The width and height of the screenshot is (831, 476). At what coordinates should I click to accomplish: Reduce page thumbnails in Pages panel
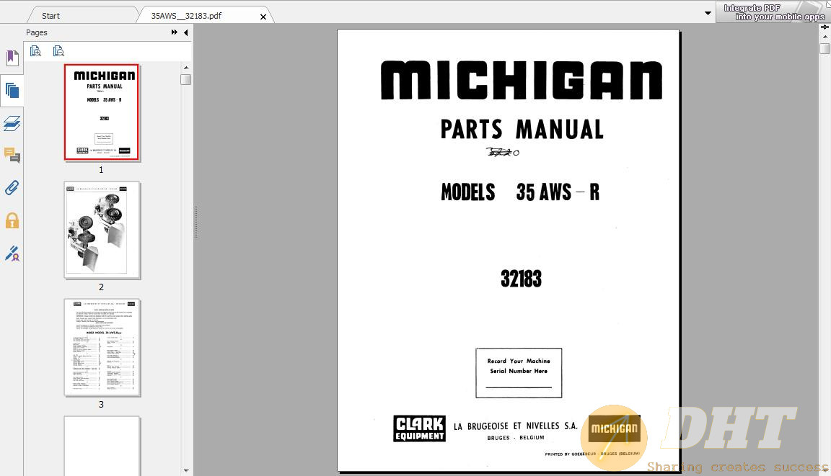tap(58, 51)
